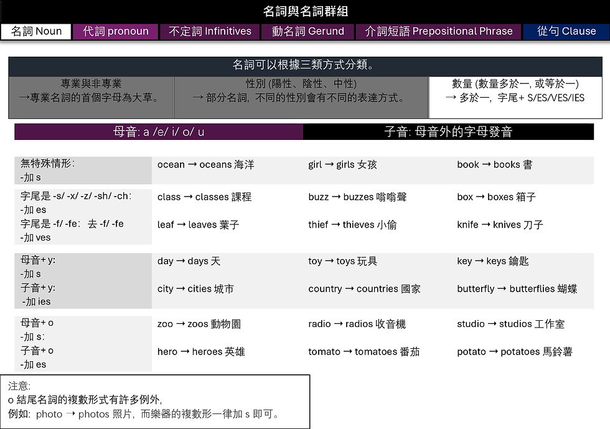The width and height of the screenshot is (610, 429).
Task: Select the 性別 gender category box
Action: point(301,97)
